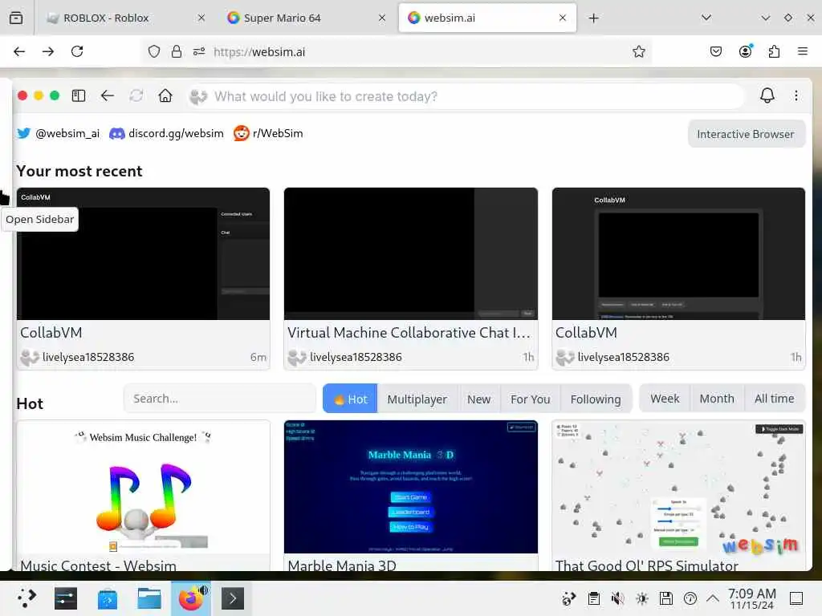The width and height of the screenshot is (822, 616).
Task: Open the list all tabs dropdown
Action: [x=706, y=18]
